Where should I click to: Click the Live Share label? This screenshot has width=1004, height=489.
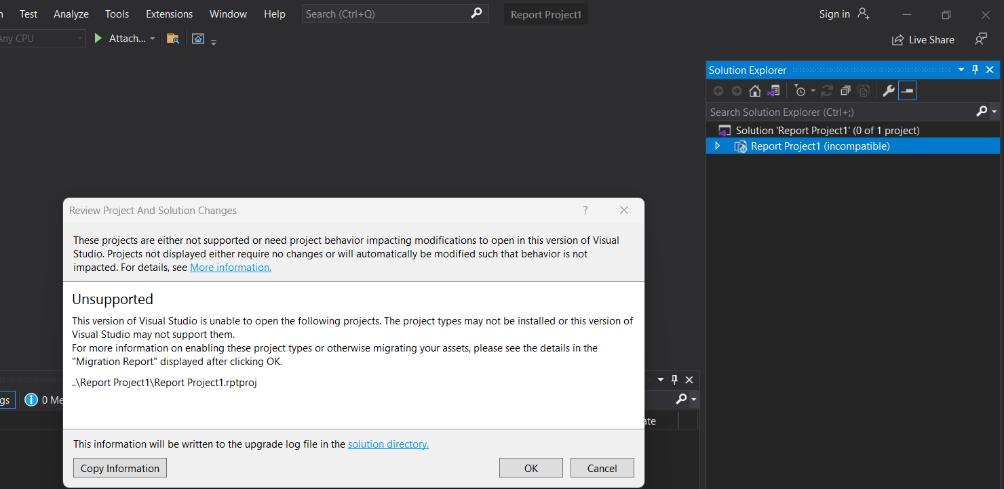[x=931, y=40]
